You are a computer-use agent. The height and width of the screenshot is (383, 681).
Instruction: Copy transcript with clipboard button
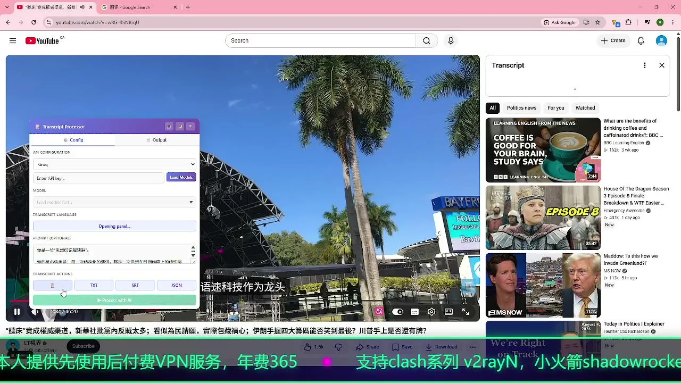pos(53,286)
